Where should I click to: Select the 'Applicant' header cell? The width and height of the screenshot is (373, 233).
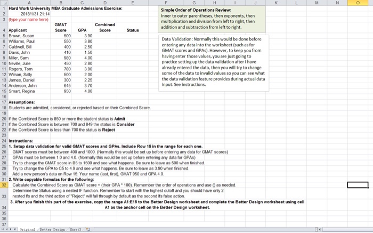point(29,28)
